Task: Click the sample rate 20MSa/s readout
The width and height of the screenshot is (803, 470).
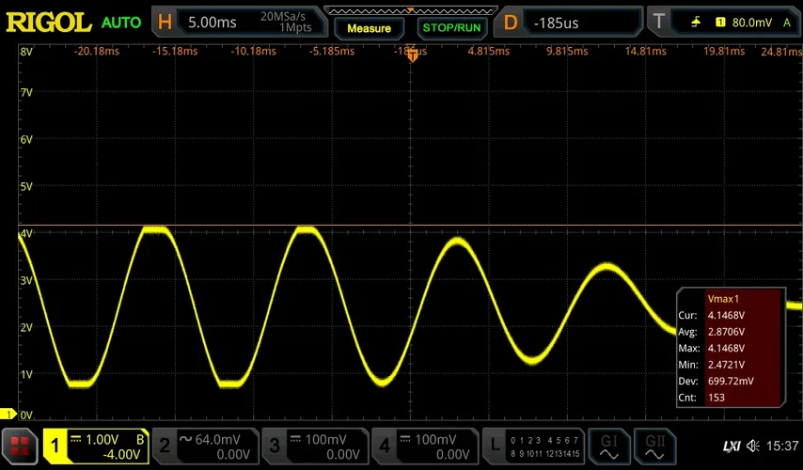Action: click(283, 16)
